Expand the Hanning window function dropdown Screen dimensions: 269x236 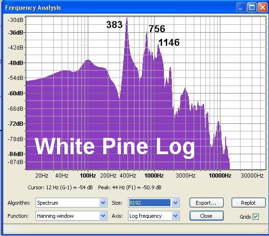pos(103,216)
